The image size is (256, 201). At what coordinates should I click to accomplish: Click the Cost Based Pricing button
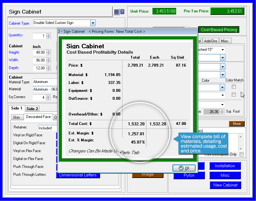219,30
